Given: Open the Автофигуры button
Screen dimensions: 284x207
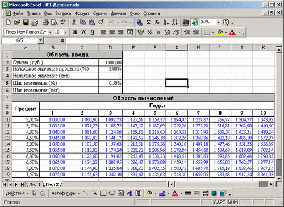Looking at the screenshot, I should (x=65, y=193).
